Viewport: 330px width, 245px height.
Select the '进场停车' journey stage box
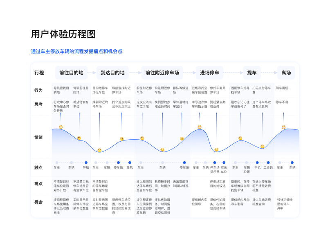coord(210,73)
